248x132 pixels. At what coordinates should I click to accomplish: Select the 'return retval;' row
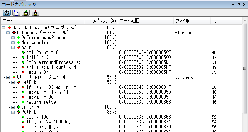(x=121, y=102)
